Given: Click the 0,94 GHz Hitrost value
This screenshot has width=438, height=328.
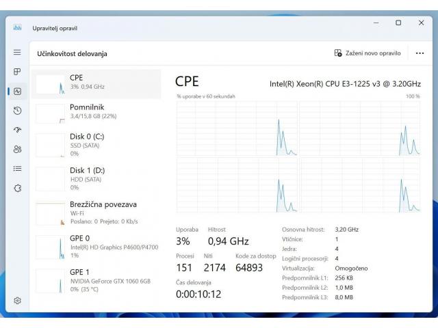Looking at the screenshot, I should point(228,241).
